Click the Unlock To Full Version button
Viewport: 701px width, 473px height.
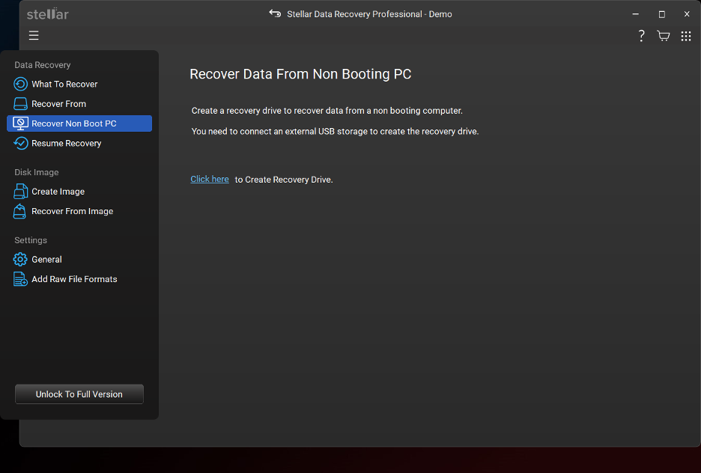pos(79,394)
